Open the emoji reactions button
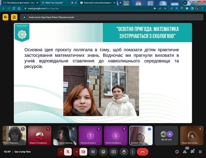Screen dimensions: 206x158 (103, 152)
